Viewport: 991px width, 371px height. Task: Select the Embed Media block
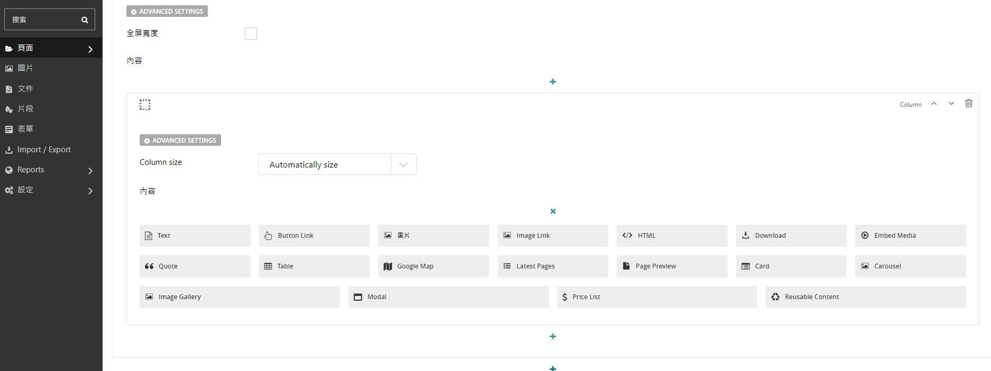point(911,236)
